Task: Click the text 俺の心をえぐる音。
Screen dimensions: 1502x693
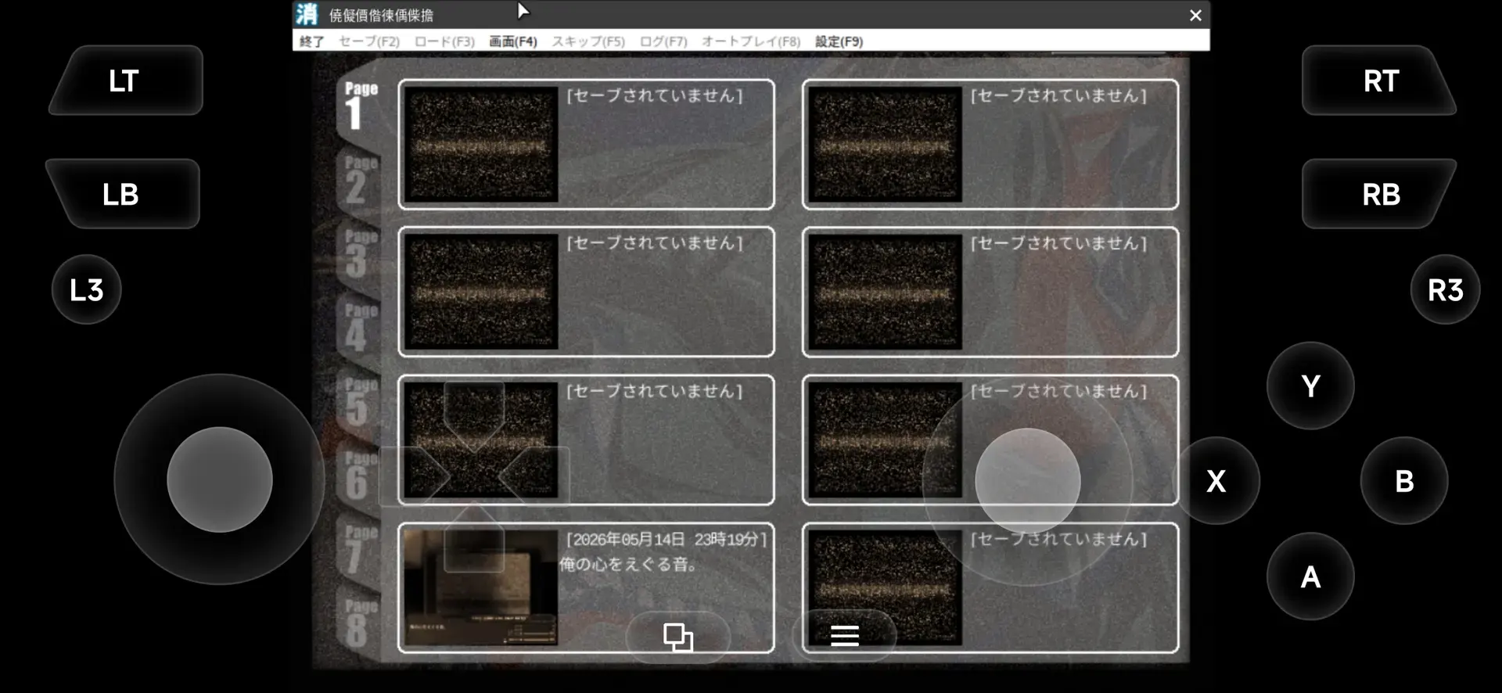Action: pos(629,564)
